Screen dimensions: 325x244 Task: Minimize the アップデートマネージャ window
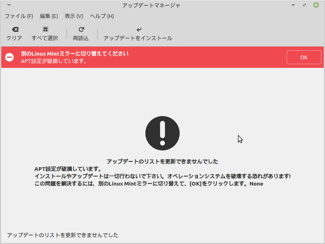click(x=293, y=5)
